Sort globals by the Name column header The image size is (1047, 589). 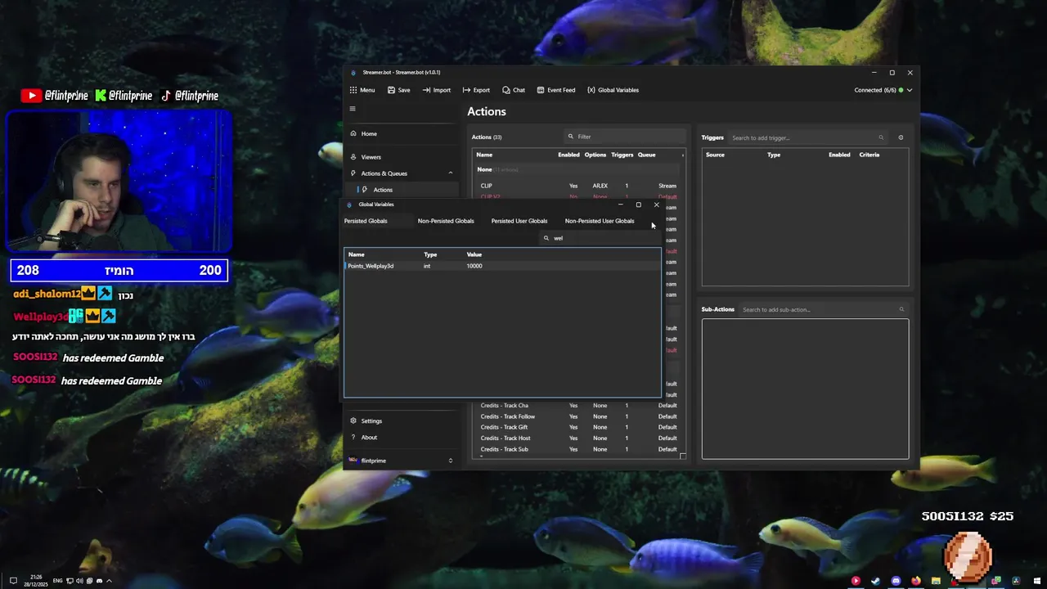click(x=357, y=254)
